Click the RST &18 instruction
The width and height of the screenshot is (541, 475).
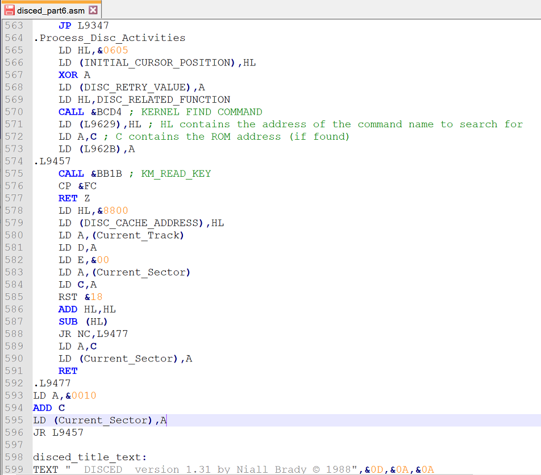point(80,297)
